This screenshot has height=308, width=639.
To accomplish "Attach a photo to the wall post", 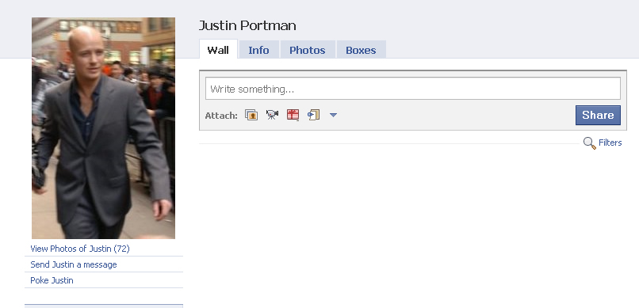I will tap(251, 115).
